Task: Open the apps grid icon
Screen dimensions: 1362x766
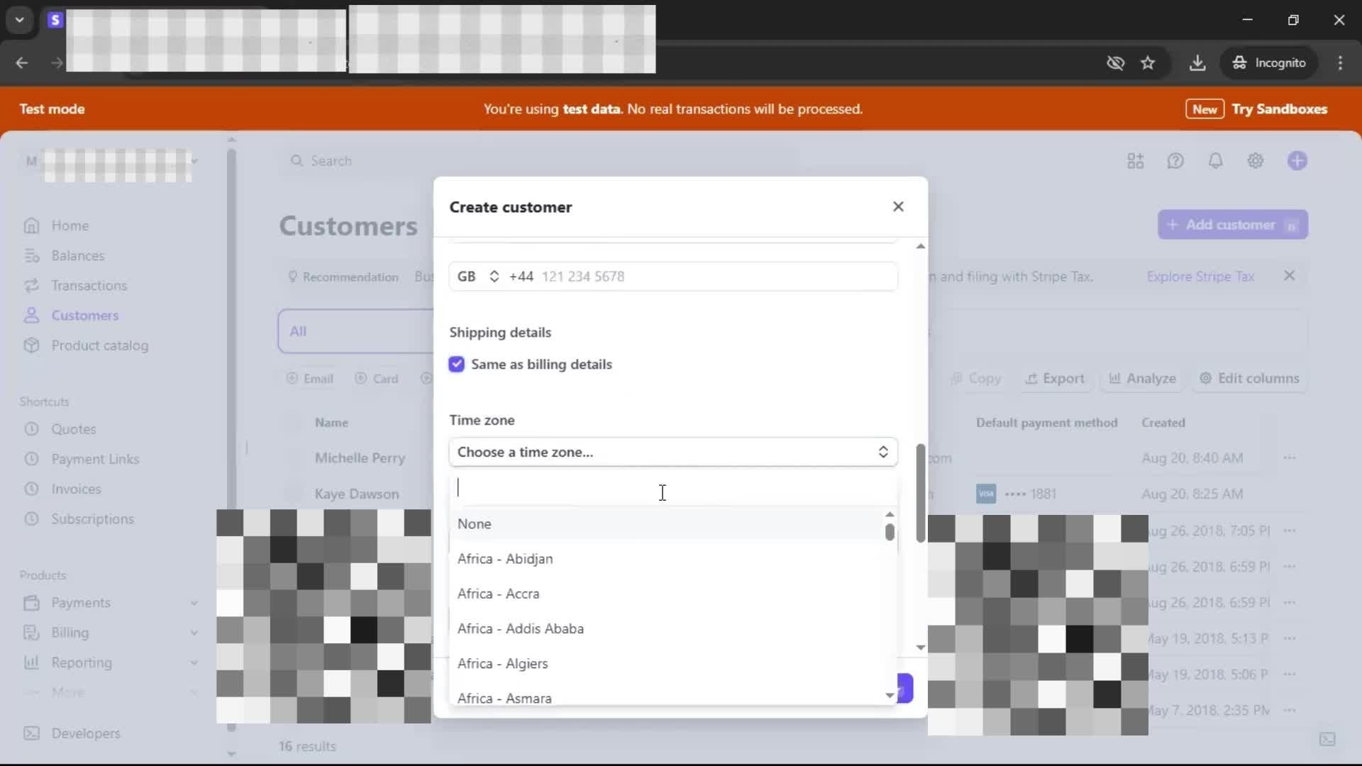Action: click(1135, 161)
